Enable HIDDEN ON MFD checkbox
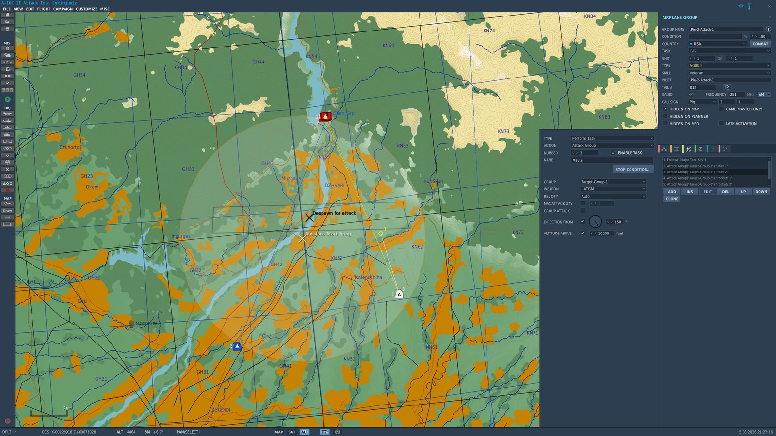 pos(665,124)
